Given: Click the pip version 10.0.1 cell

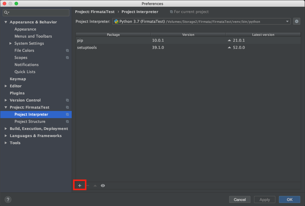Looking at the screenshot, I should point(158,40).
